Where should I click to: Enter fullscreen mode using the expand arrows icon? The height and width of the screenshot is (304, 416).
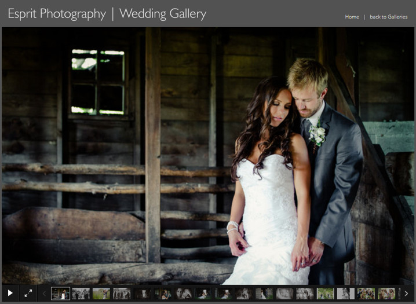pyautogui.click(x=28, y=293)
